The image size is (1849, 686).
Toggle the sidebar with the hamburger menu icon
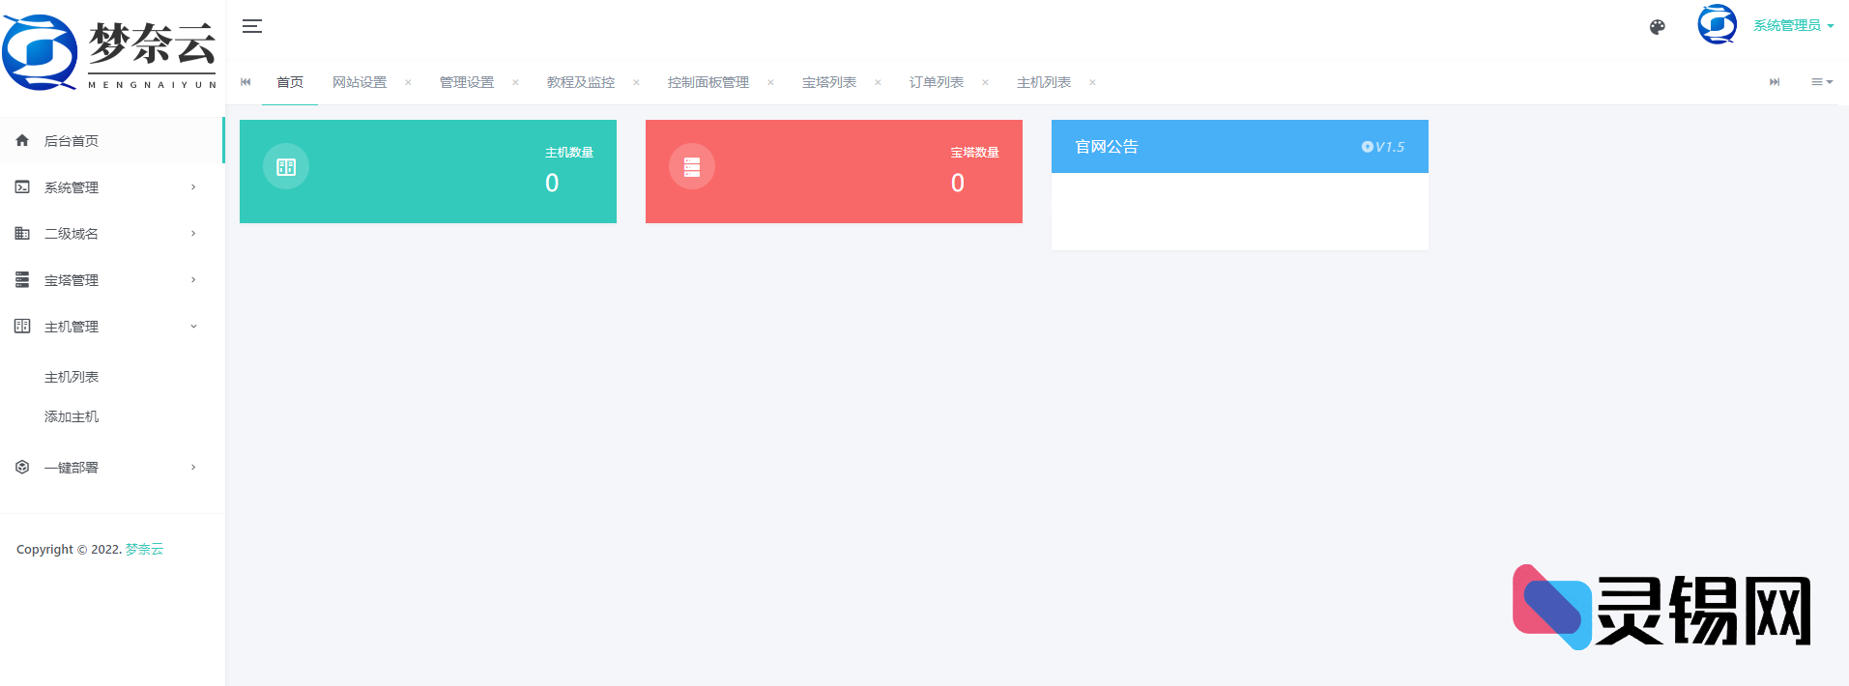252,26
